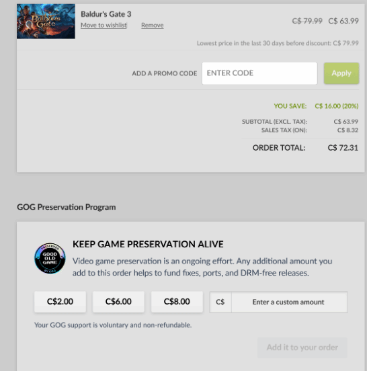The height and width of the screenshot is (371, 367).
Task: Move Baldur's Gate 3 to wishlist
Action: (104, 25)
